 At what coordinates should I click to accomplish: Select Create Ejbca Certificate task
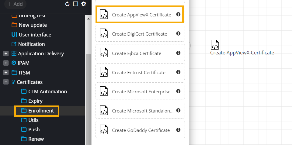[140, 53]
